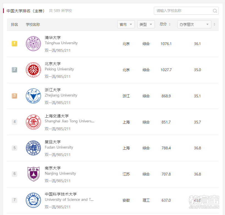The image size is (225, 215).
Task: Click the Nanjing University shield logo
Action: tap(33, 174)
